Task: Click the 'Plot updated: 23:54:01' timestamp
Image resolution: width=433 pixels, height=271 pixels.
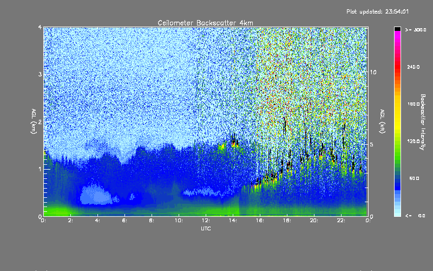Action: click(377, 11)
